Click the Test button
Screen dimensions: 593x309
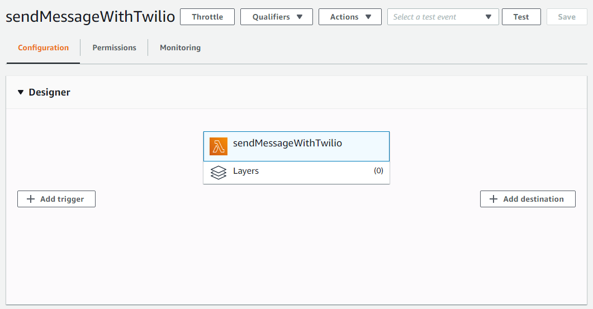521,17
